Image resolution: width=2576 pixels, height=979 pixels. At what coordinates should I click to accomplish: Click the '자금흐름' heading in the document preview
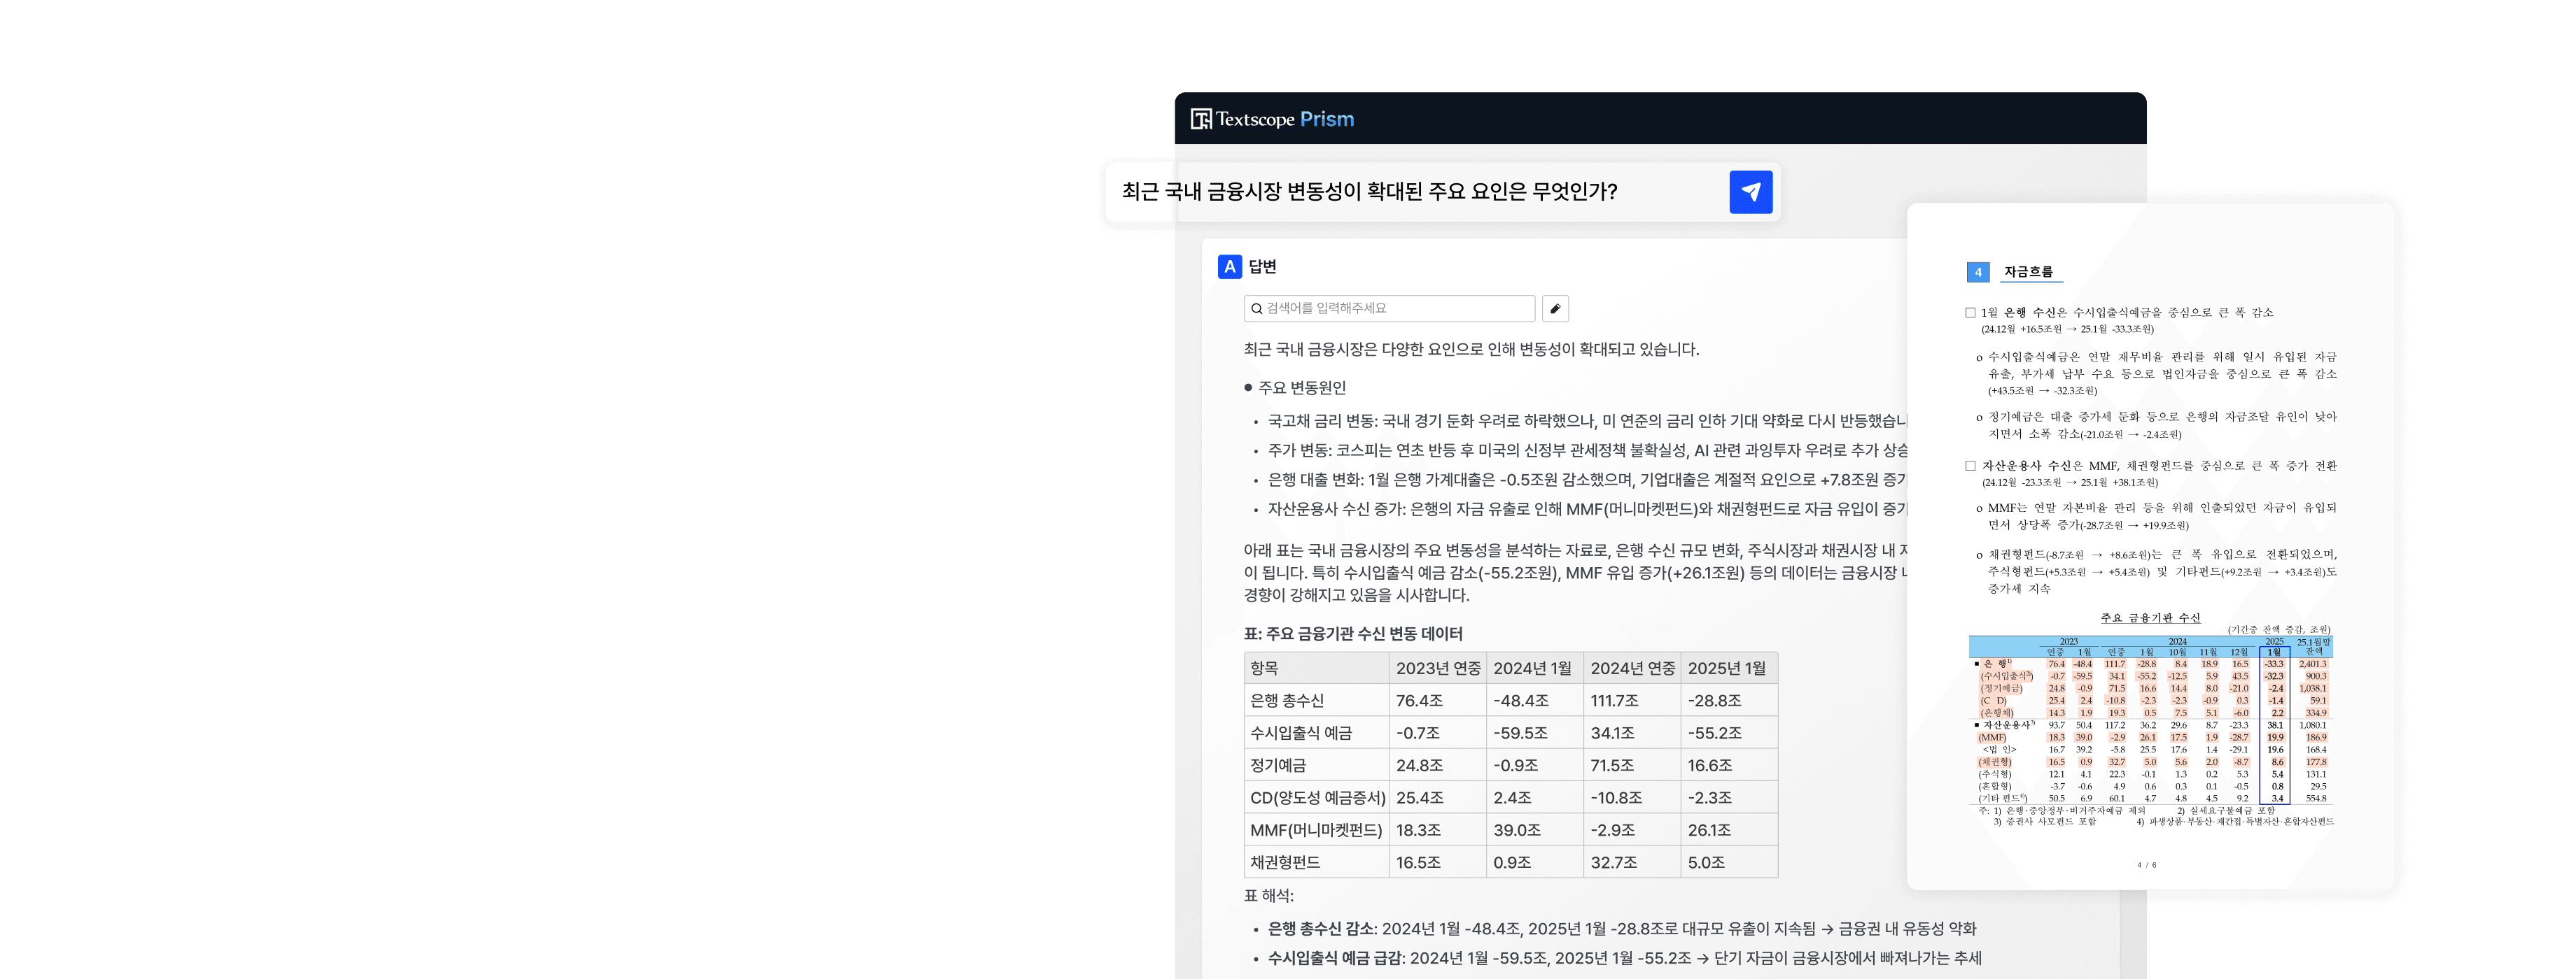(x=2028, y=272)
